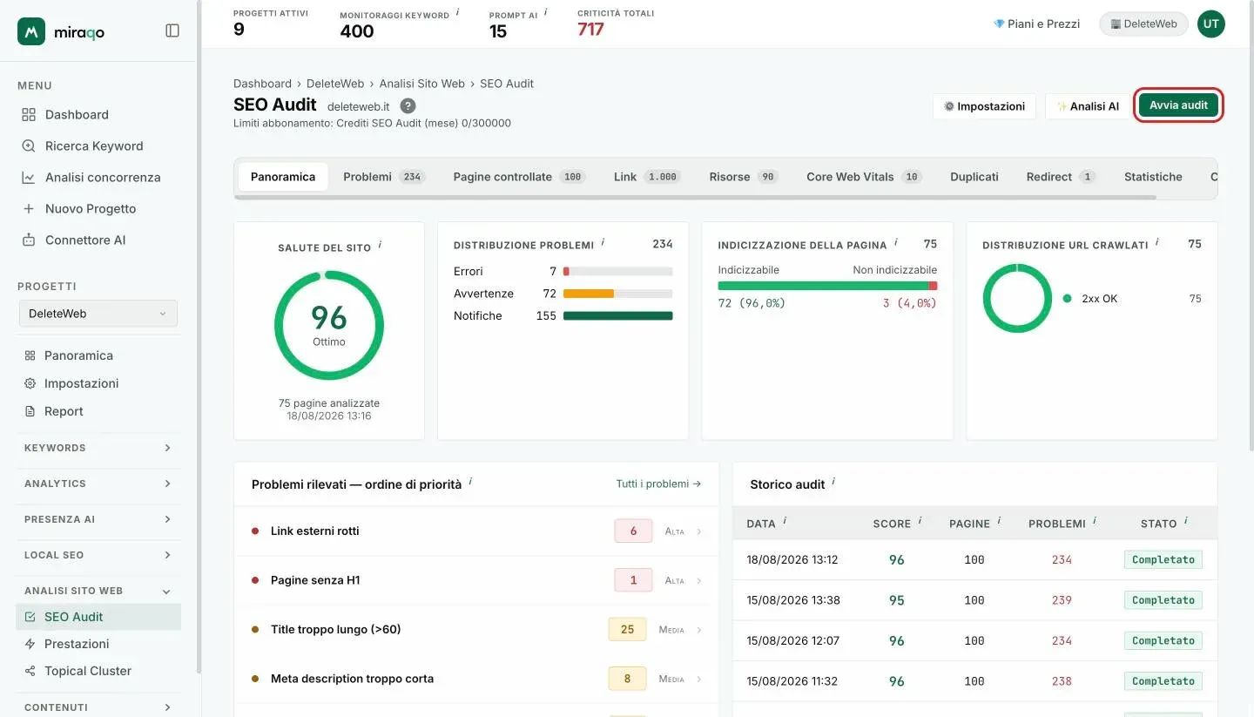Expand the PRESENZA AI sidebar section

(98, 519)
